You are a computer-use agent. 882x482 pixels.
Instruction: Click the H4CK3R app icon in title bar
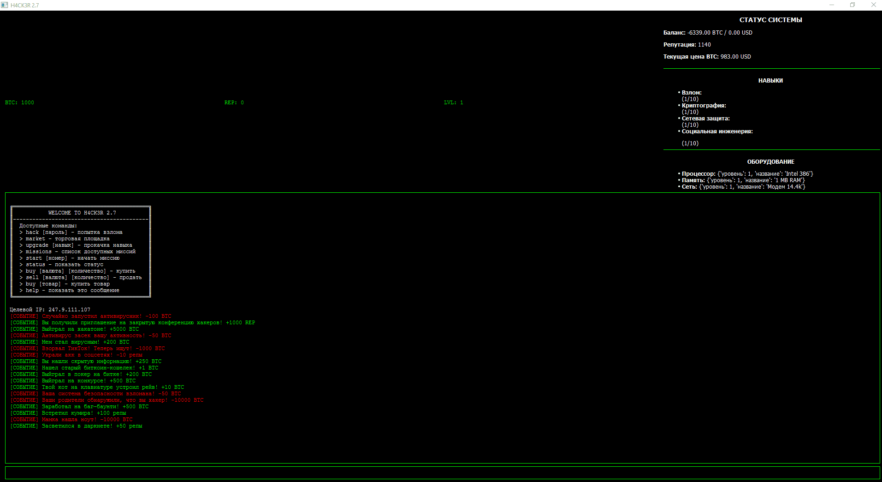(x=5, y=5)
